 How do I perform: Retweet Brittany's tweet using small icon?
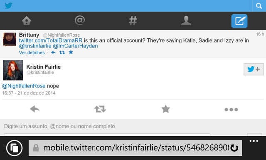(x=62, y=52)
